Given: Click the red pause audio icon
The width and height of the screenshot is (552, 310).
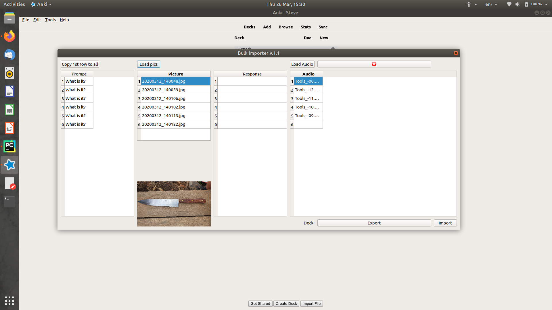Looking at the screenshot, I should pos(374,64).
